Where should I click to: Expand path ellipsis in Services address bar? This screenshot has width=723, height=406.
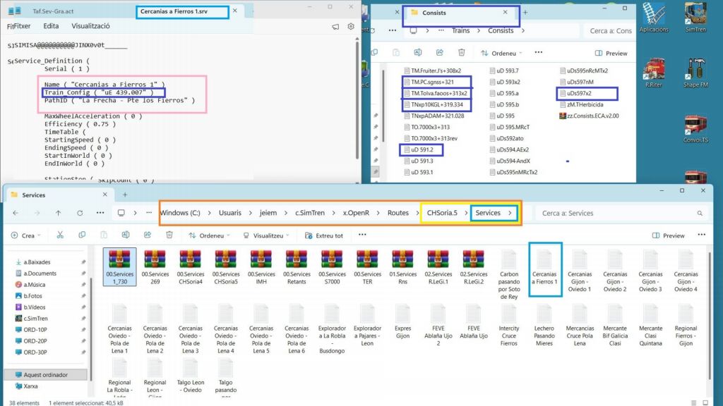(x=149, y=213)
